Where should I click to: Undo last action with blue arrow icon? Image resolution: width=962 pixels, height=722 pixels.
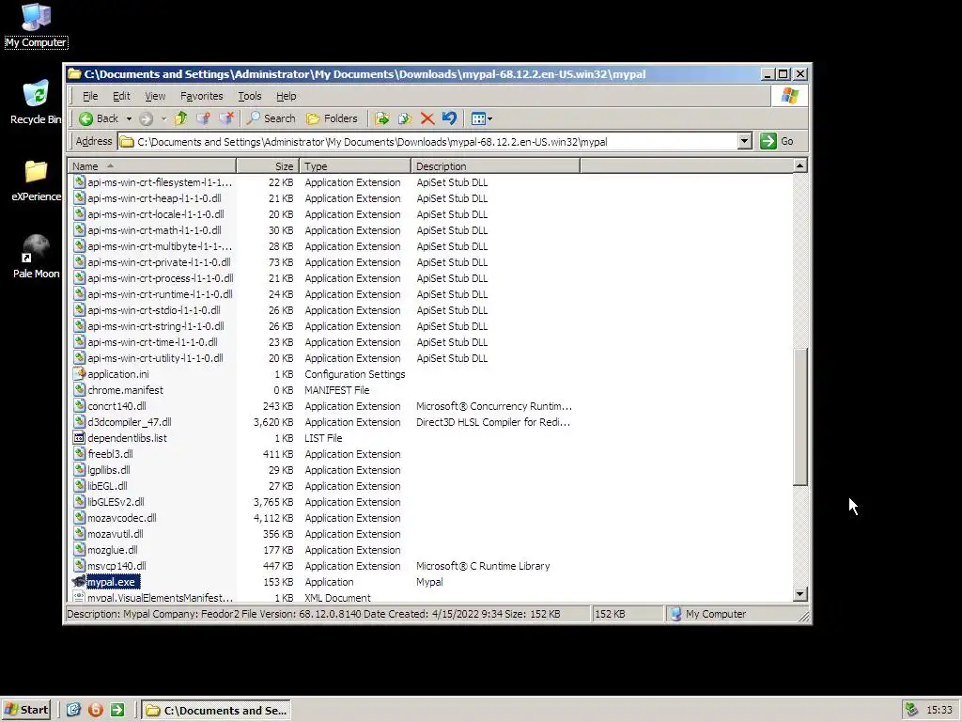pos(449,118)
